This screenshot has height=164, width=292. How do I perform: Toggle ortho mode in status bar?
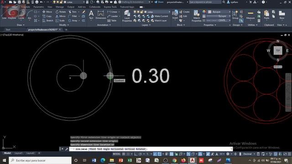(x=136, y=154)
